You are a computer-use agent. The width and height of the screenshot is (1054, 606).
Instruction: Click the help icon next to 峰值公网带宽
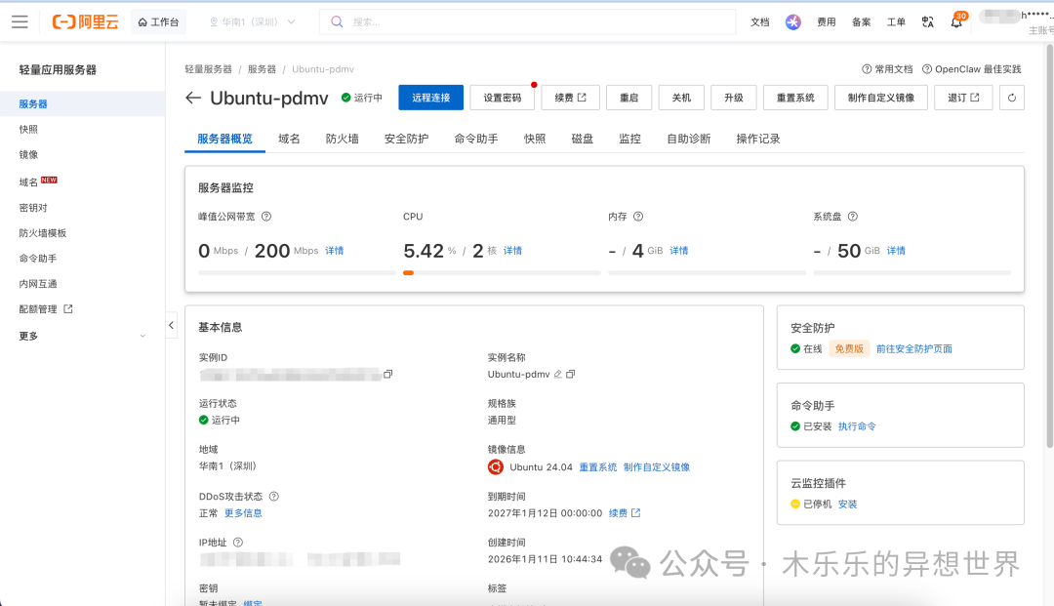click(x=266, y=217)
